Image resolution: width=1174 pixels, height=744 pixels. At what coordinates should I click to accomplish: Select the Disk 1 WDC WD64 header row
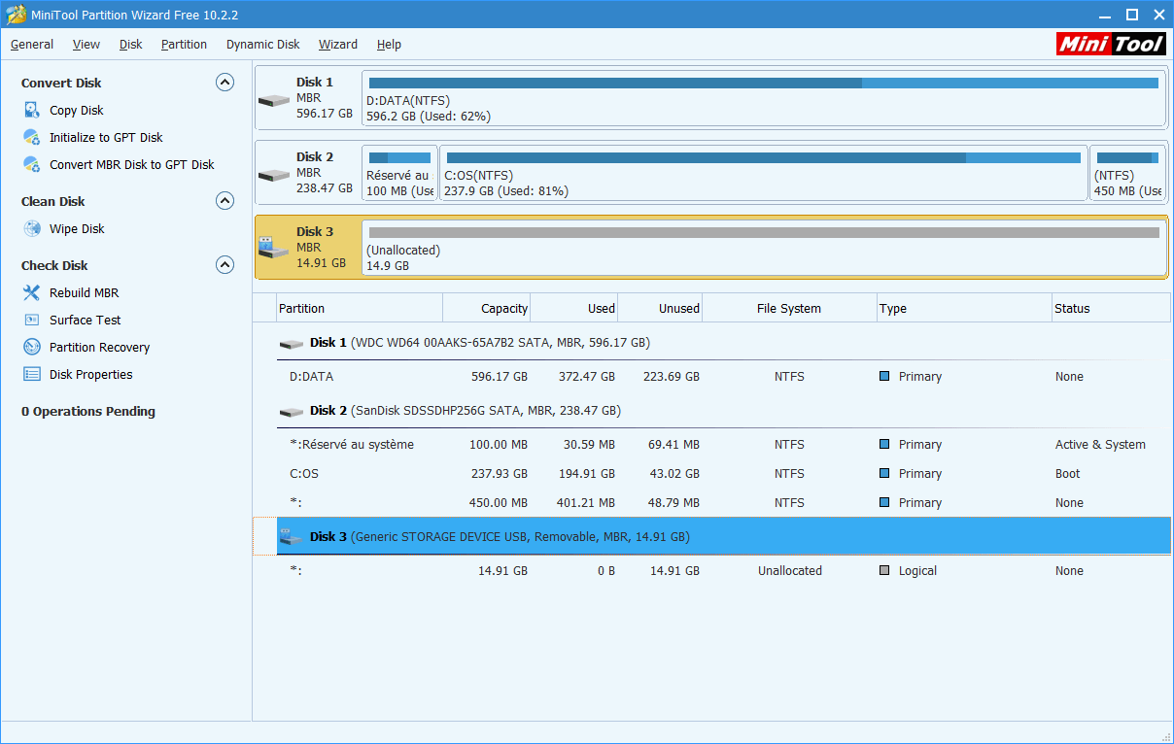[723, 343]
